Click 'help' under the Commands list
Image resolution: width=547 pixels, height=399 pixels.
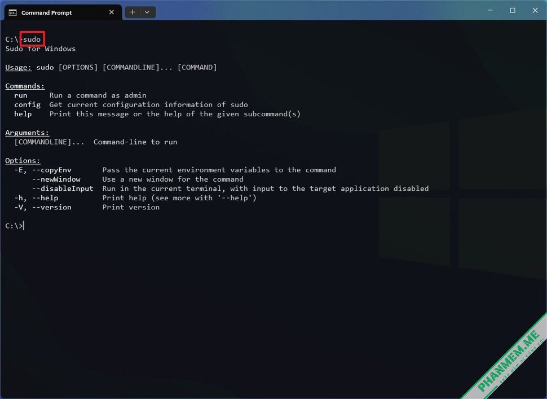pos(23,114)
